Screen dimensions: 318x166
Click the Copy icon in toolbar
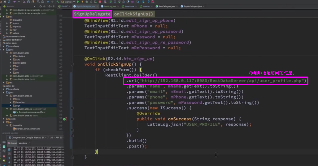tap(28, 2)
